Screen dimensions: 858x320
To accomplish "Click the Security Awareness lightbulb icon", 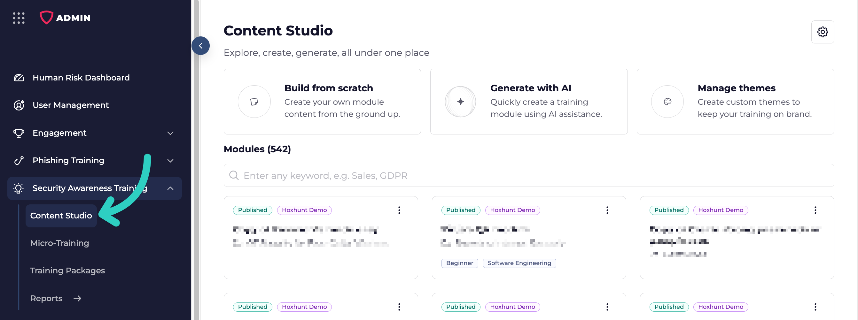I will [x=19, y=188].
